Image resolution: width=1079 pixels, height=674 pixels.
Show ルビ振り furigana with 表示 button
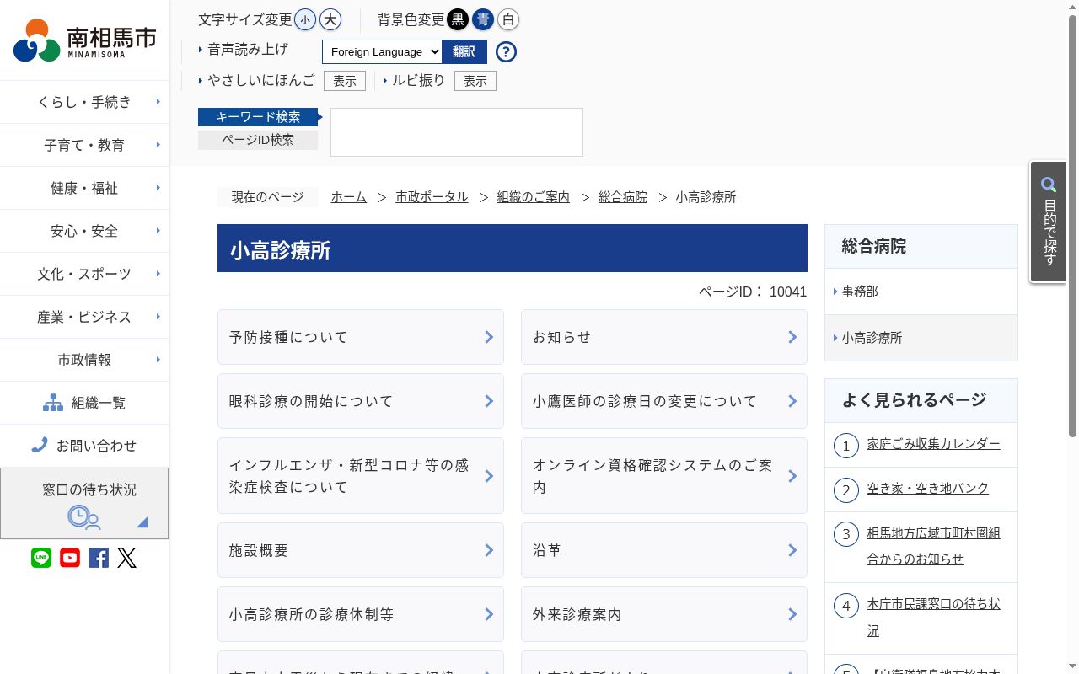475,81
